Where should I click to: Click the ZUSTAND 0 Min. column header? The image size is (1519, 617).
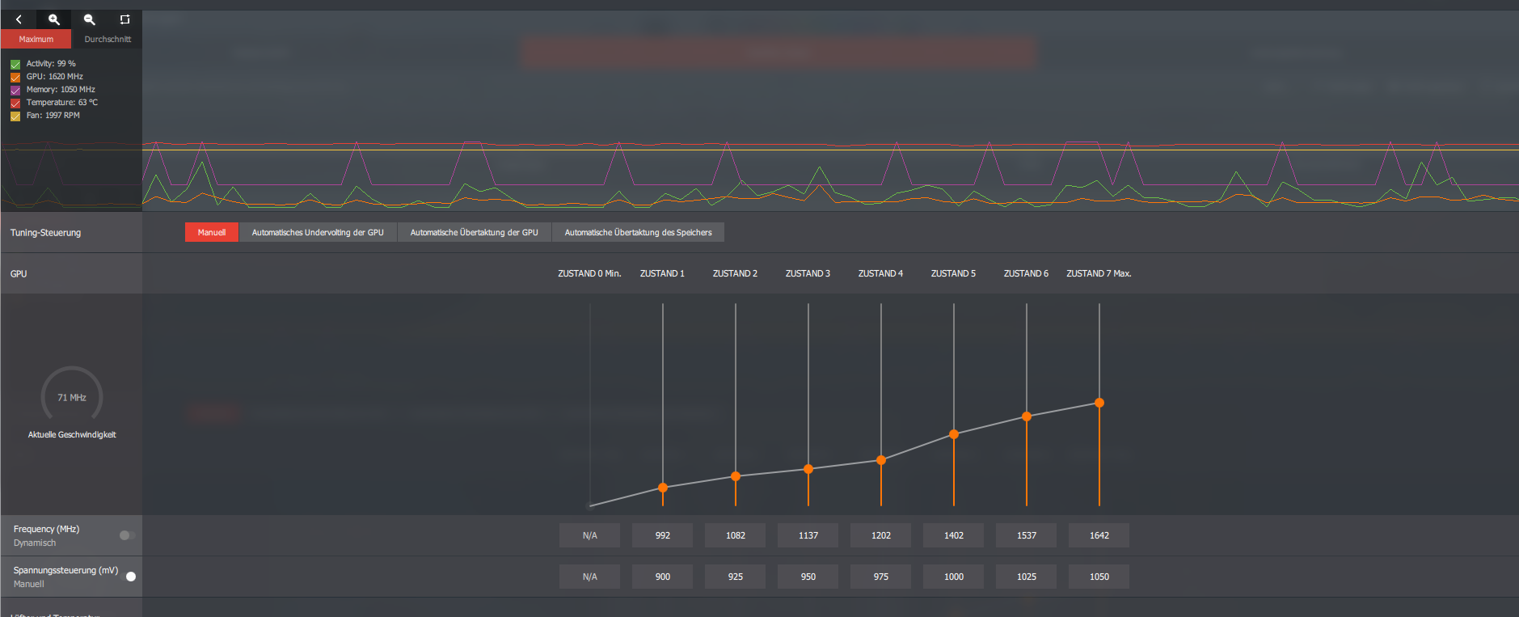click(589, 273)
